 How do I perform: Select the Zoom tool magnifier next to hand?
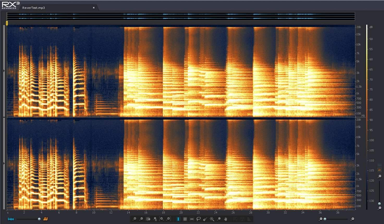(x=219, y=219)
